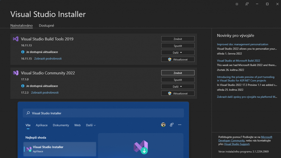The width and height of the screenshot is (281, 158).
Task: Open the three-dots menu in search panel
Action: [x=180, y=125]
